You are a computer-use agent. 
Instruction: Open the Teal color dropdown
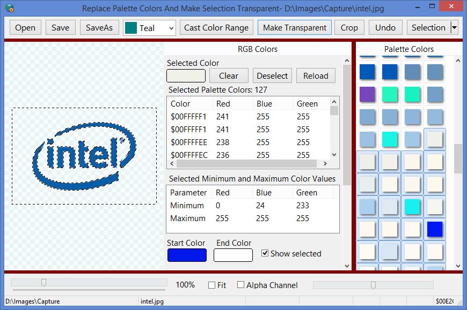click(171, 28)
